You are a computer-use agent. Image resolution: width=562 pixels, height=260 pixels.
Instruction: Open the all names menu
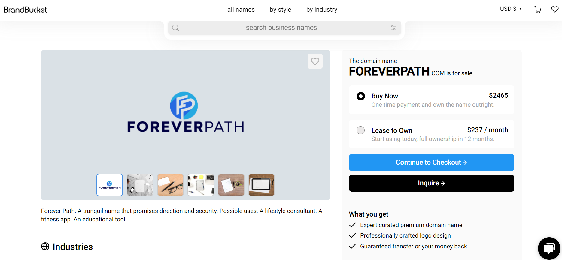click(241, 10)
